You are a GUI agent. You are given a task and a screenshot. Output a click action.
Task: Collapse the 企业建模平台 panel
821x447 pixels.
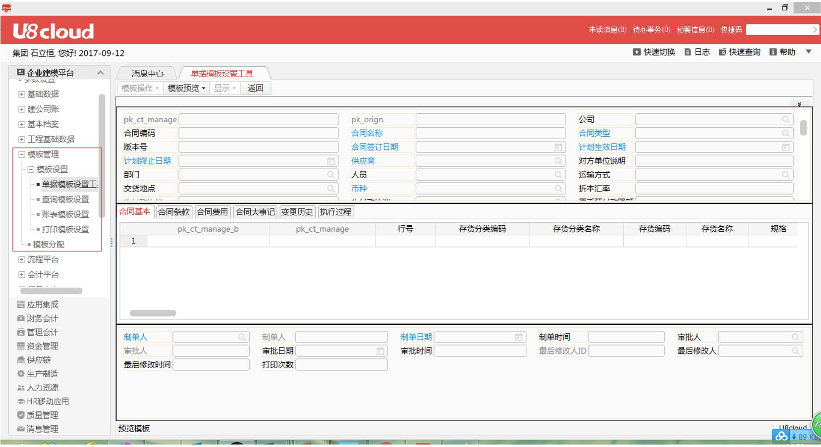tap(100, 73)
